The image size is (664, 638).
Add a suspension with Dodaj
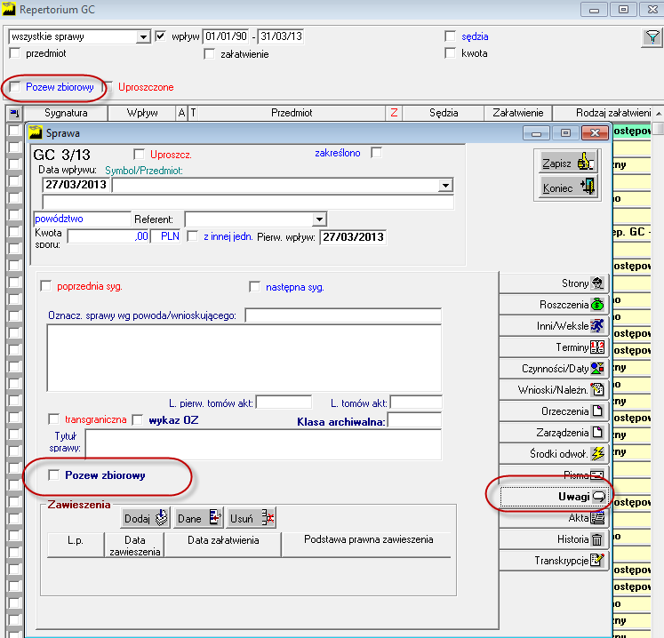point(145,518)
